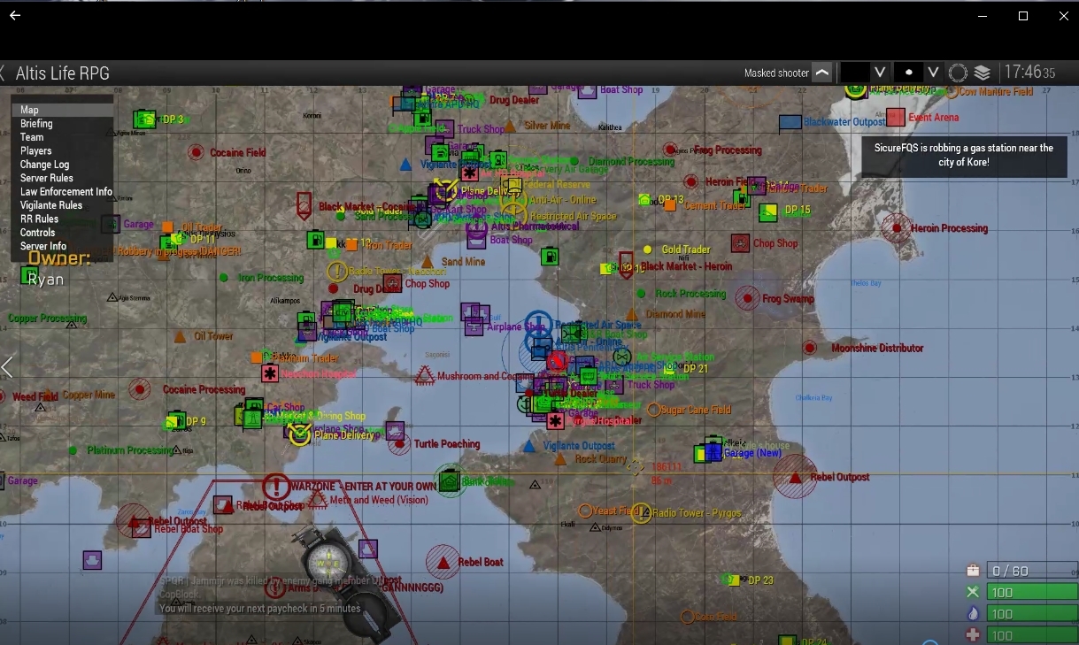The image size is (1079, 645).
Task: Select the Rebel Boat marker
Action: point(443,562)
